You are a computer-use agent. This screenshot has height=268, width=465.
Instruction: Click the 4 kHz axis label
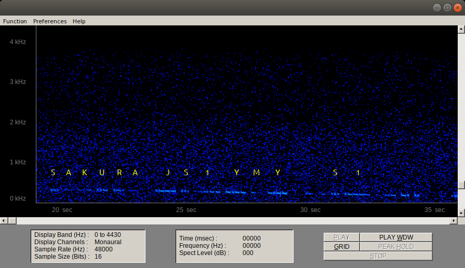pos(18,42)
